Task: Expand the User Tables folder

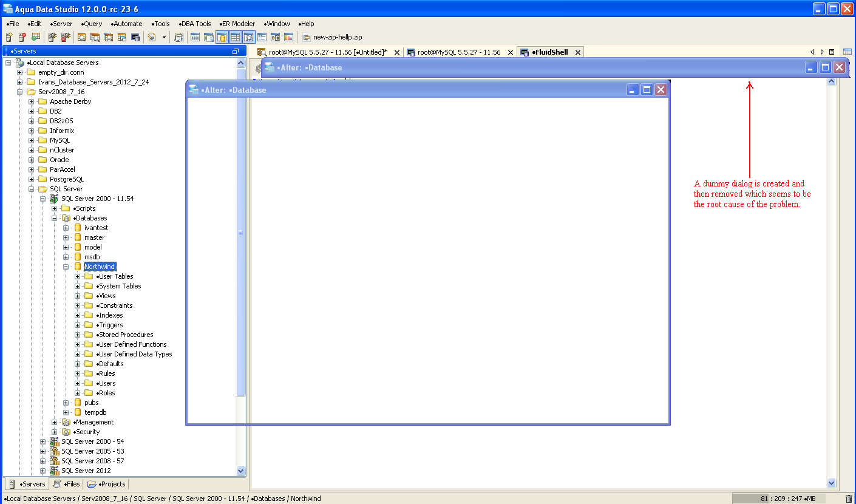Action: tap(78, 276)
